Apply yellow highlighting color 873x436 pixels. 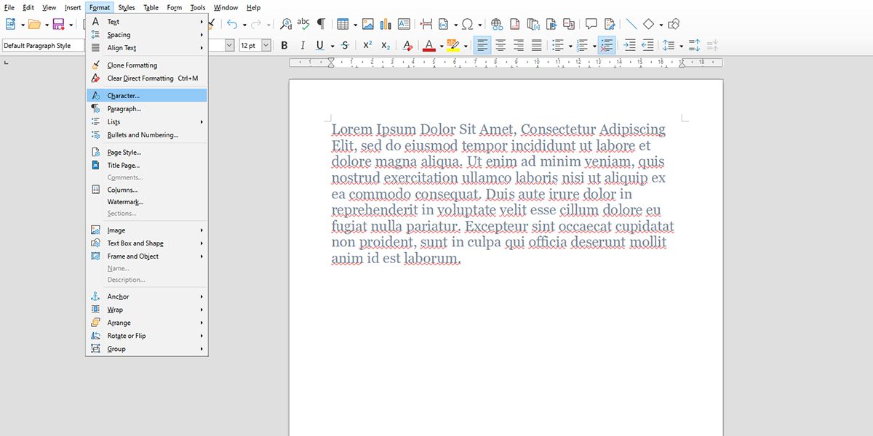click(454, 45)
